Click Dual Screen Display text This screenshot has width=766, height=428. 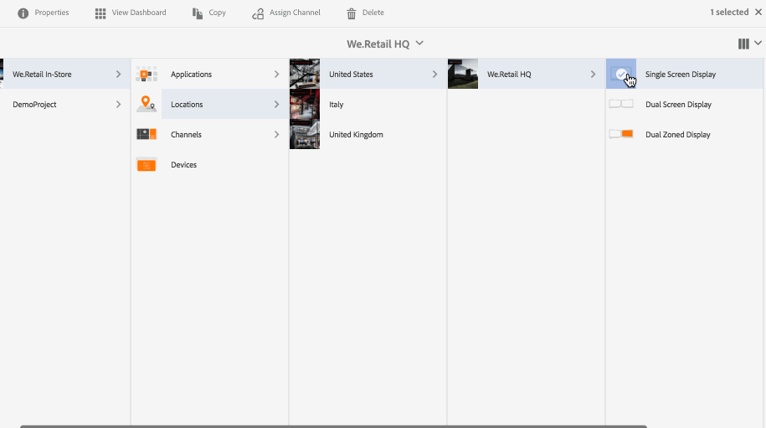point(679,105)
